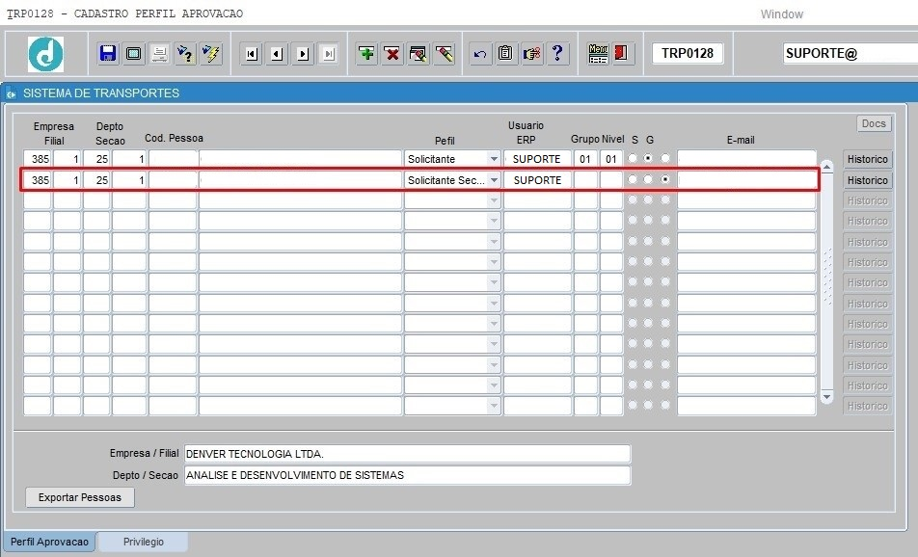This screenshot has height=557, width=918.
Task: Click the teal 'd' company logo
Action: 45,54
